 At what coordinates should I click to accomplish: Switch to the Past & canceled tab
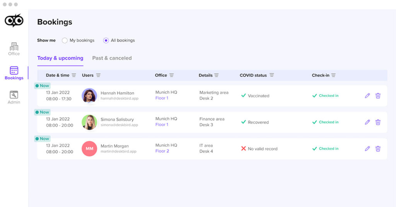[112, 58]
